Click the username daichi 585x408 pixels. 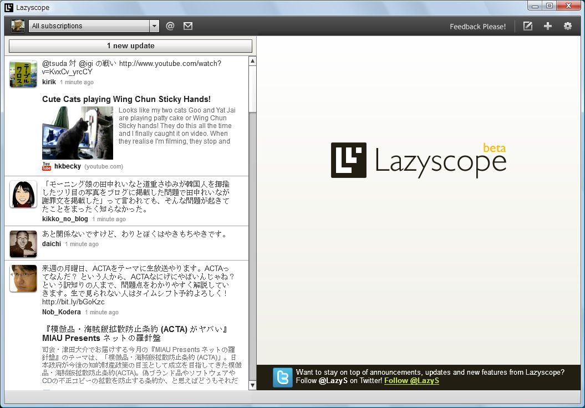52,244
